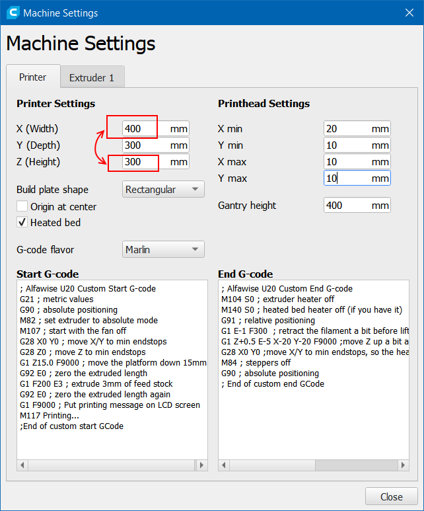Click the 'G91 ; relative positioning' line
The width and height of the screenshot is (424, 511).
[x=268, y=321]
